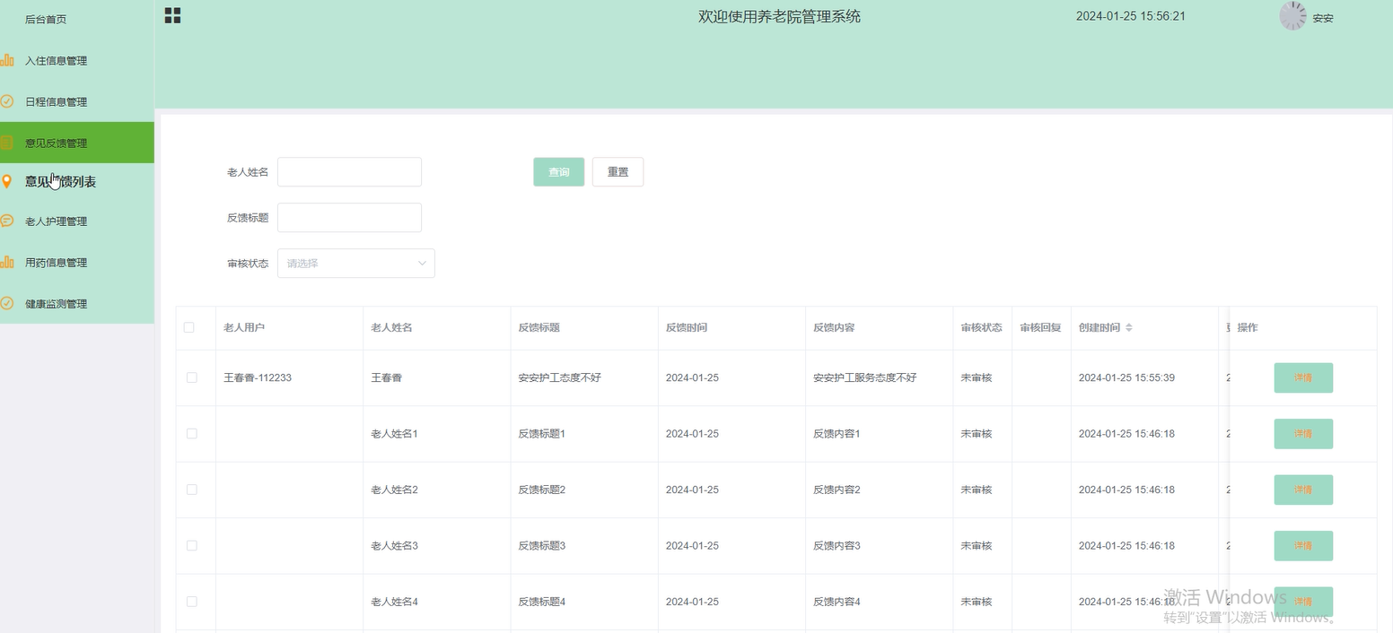Click the 审核状态 column header
This screenshot has height=633, width=1393.
coord(981,327)
